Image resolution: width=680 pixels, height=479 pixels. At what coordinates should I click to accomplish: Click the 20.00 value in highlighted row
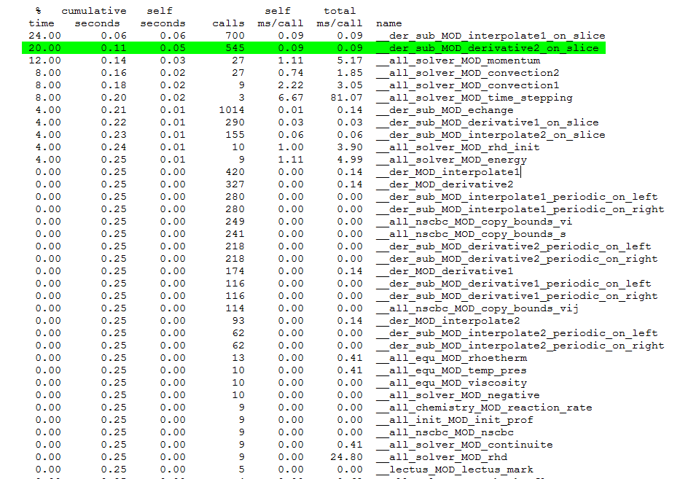click(x=44, y=48)
